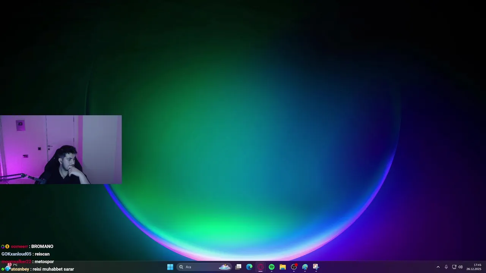Click chat username GOKxanloud05

tap(16, 254)
